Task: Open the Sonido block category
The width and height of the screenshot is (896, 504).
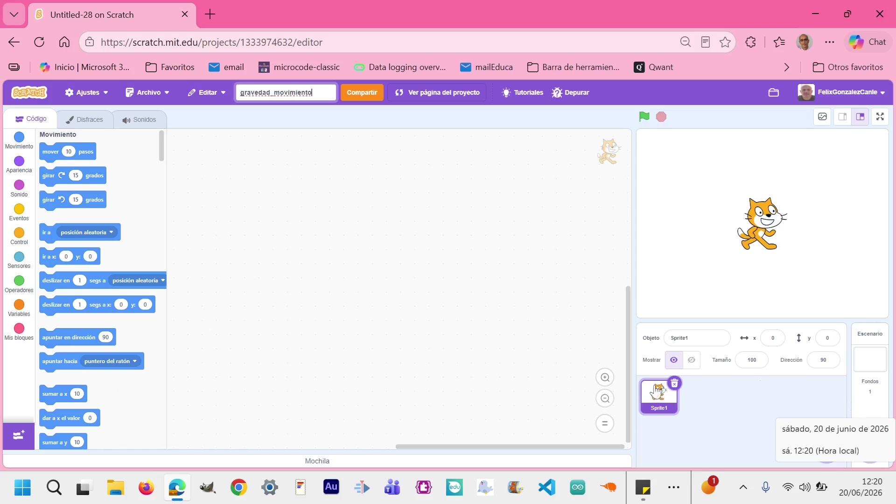Action: click(x=19, y=189)
